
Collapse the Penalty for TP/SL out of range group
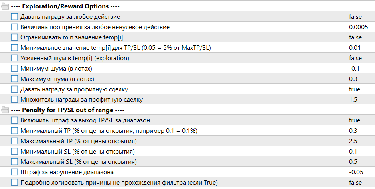[x=67, y=110]
